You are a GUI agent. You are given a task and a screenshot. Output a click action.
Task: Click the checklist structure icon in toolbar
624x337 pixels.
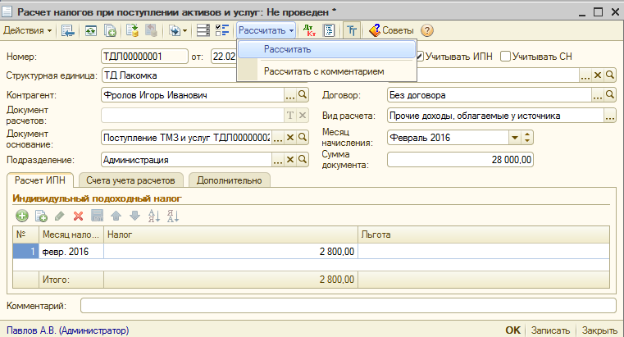222,30
